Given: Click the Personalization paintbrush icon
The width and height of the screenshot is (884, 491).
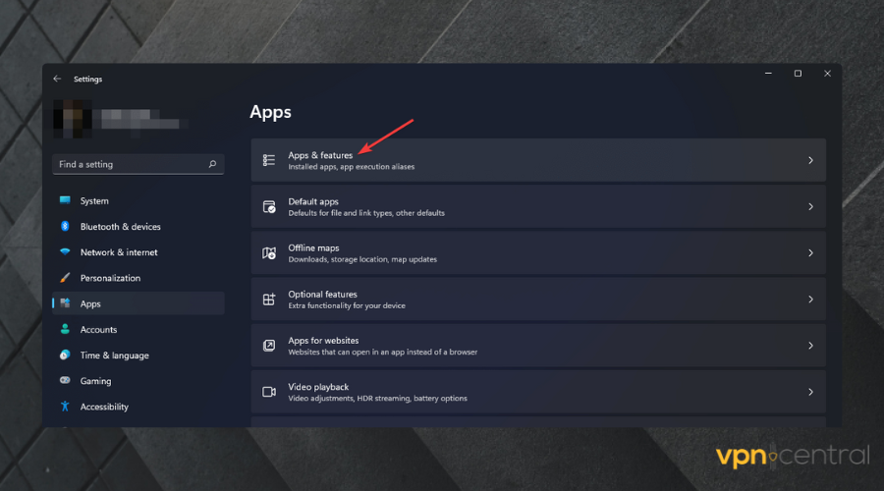Looking at the screenshot, I should tap(65, 278).
